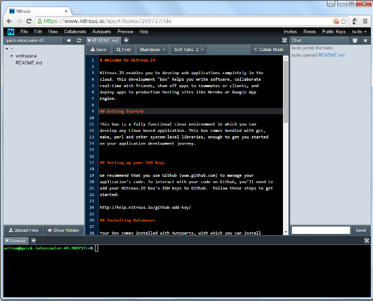Image resolution: width=373 pixels, height=301 pixels.
Task: Click the help.nitrous.io/github-add-key URL line
Action: 145,208
